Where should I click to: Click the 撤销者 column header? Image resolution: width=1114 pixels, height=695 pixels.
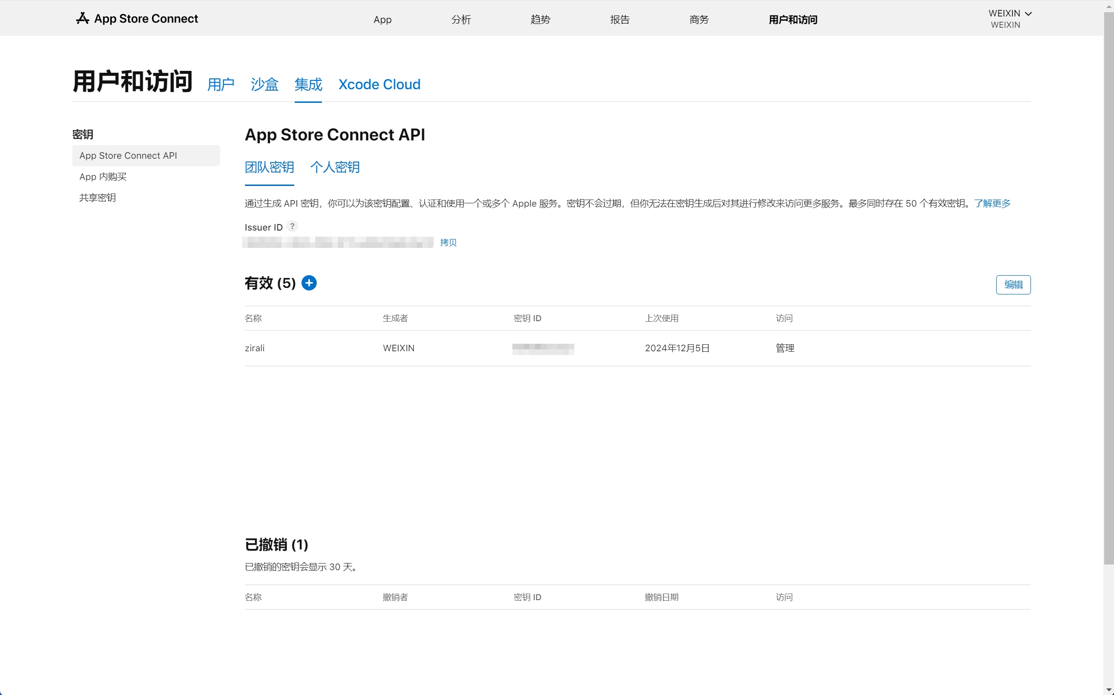[396, 597]
